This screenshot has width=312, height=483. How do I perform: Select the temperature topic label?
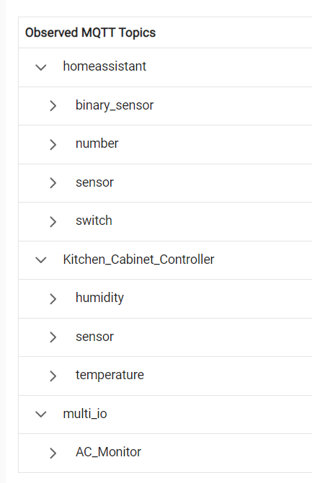point(110,375)
